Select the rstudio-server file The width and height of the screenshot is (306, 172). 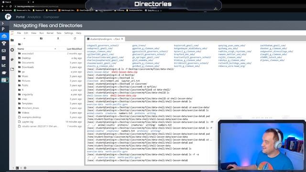(x=50, y=126)
